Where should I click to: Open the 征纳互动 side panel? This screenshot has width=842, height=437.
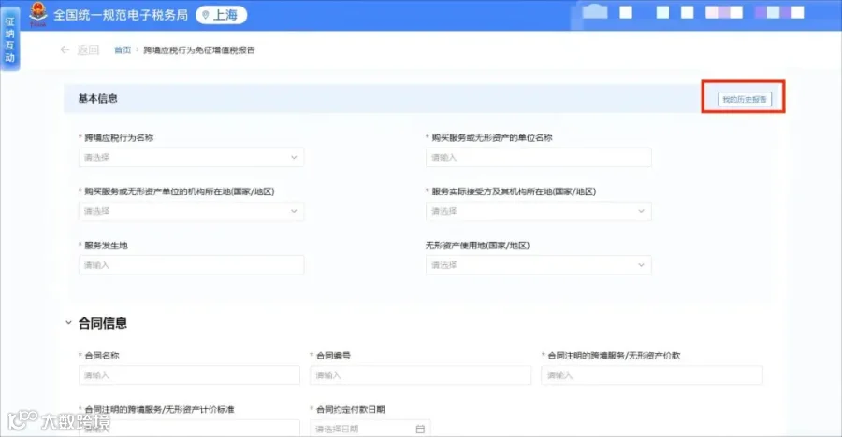pyautogui.click(x=9, y=39)
